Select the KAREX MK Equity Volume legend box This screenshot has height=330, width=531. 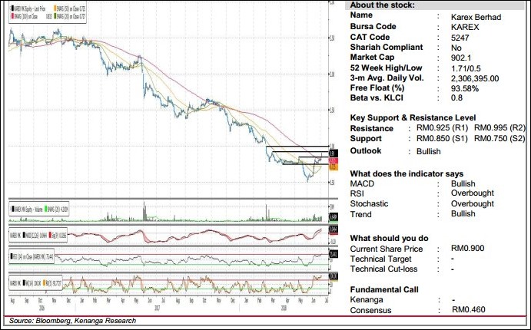click(39, 210)
